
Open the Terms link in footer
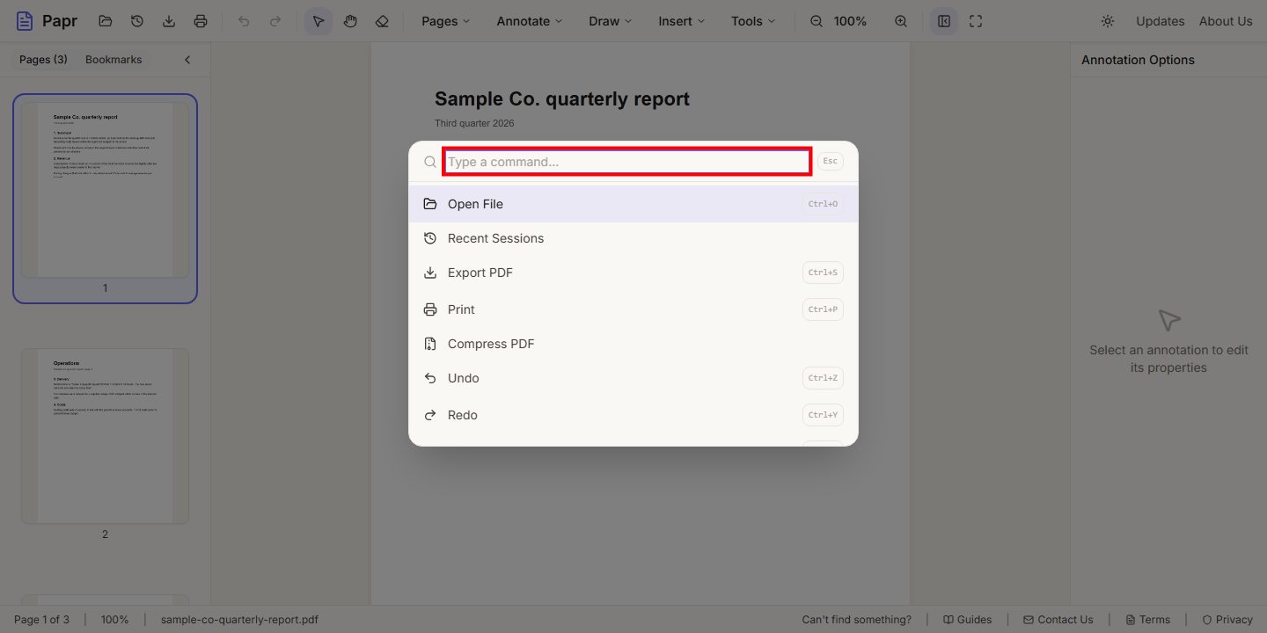coord(1147,620)
